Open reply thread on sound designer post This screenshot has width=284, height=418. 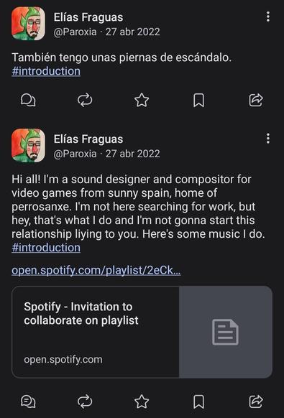point(28,401)
